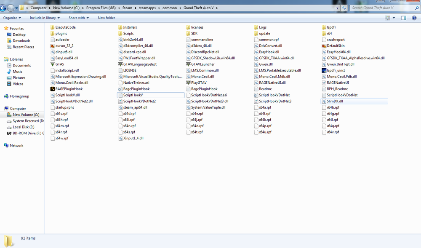Open the lspdfr folder icon
The image size is (421, 248).
click(x=324, y=27)
